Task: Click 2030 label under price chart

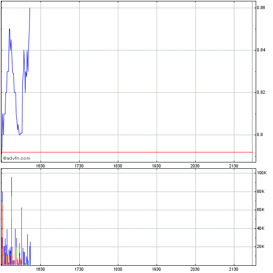Action: click(195, 166)
